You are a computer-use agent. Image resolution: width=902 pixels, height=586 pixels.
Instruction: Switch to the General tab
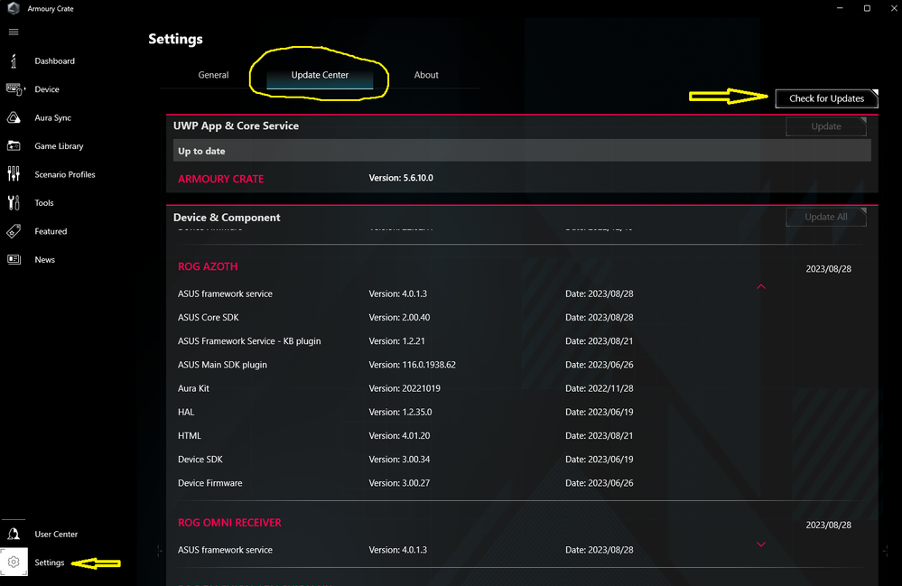pos(213,75)
